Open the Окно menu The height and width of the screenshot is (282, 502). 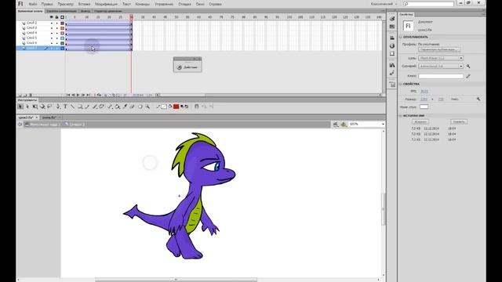200,4
